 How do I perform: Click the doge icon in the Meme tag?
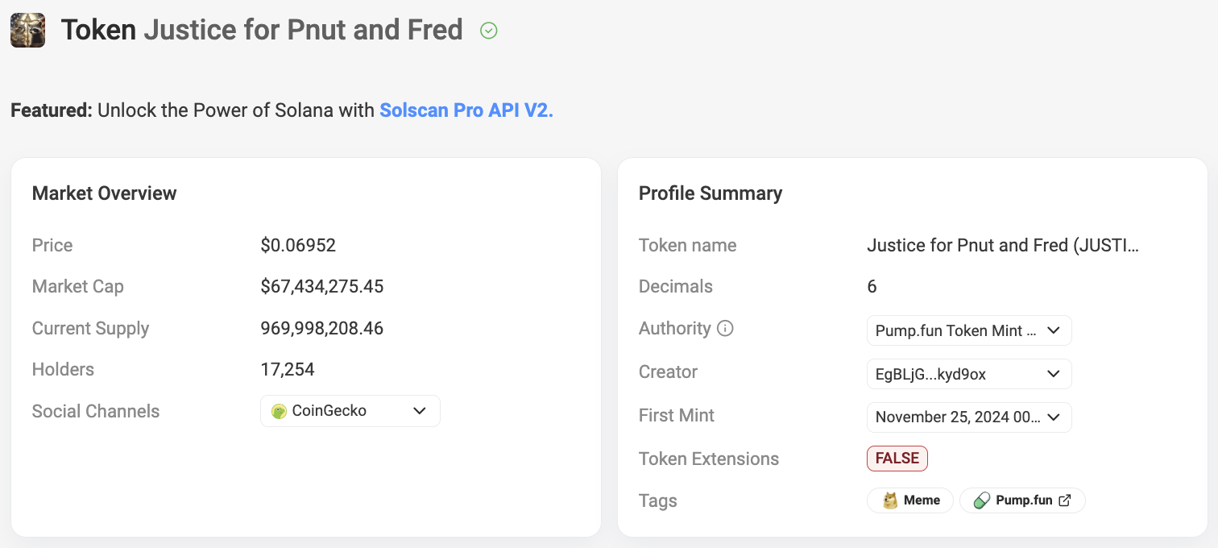890,500
